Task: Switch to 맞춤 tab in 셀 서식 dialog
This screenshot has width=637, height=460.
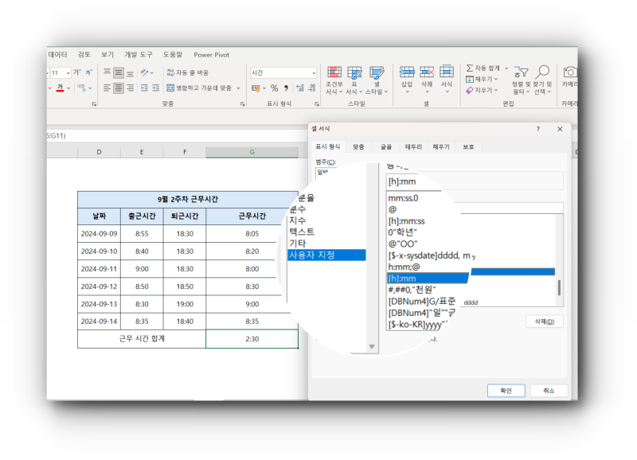Action: pos(358,147)
